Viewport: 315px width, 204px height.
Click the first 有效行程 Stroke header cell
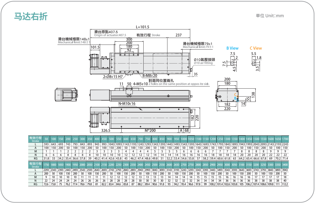(35, 139)
